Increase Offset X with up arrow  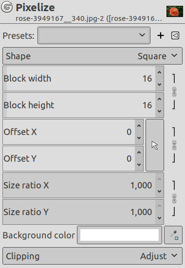(139, 126)
